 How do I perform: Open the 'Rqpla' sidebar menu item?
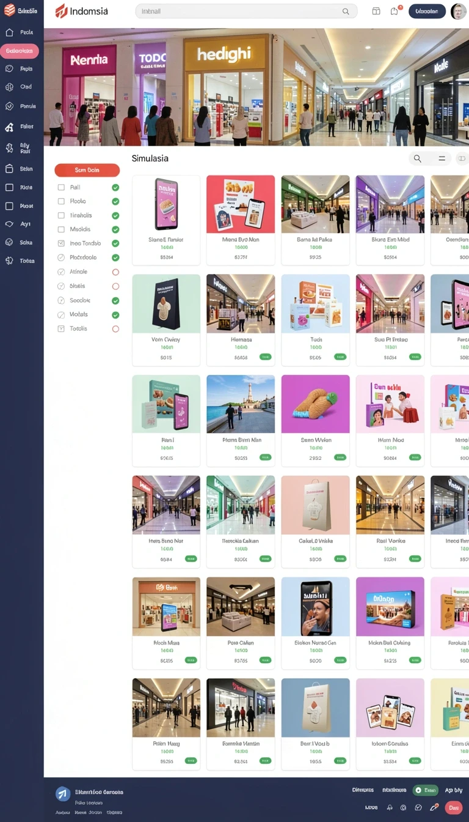tap(20, 69)
